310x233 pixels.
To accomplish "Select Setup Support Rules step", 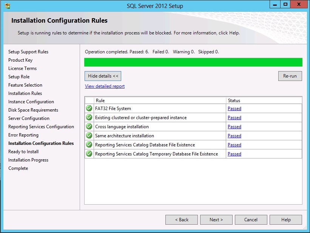I will click(x=28, y=52).
